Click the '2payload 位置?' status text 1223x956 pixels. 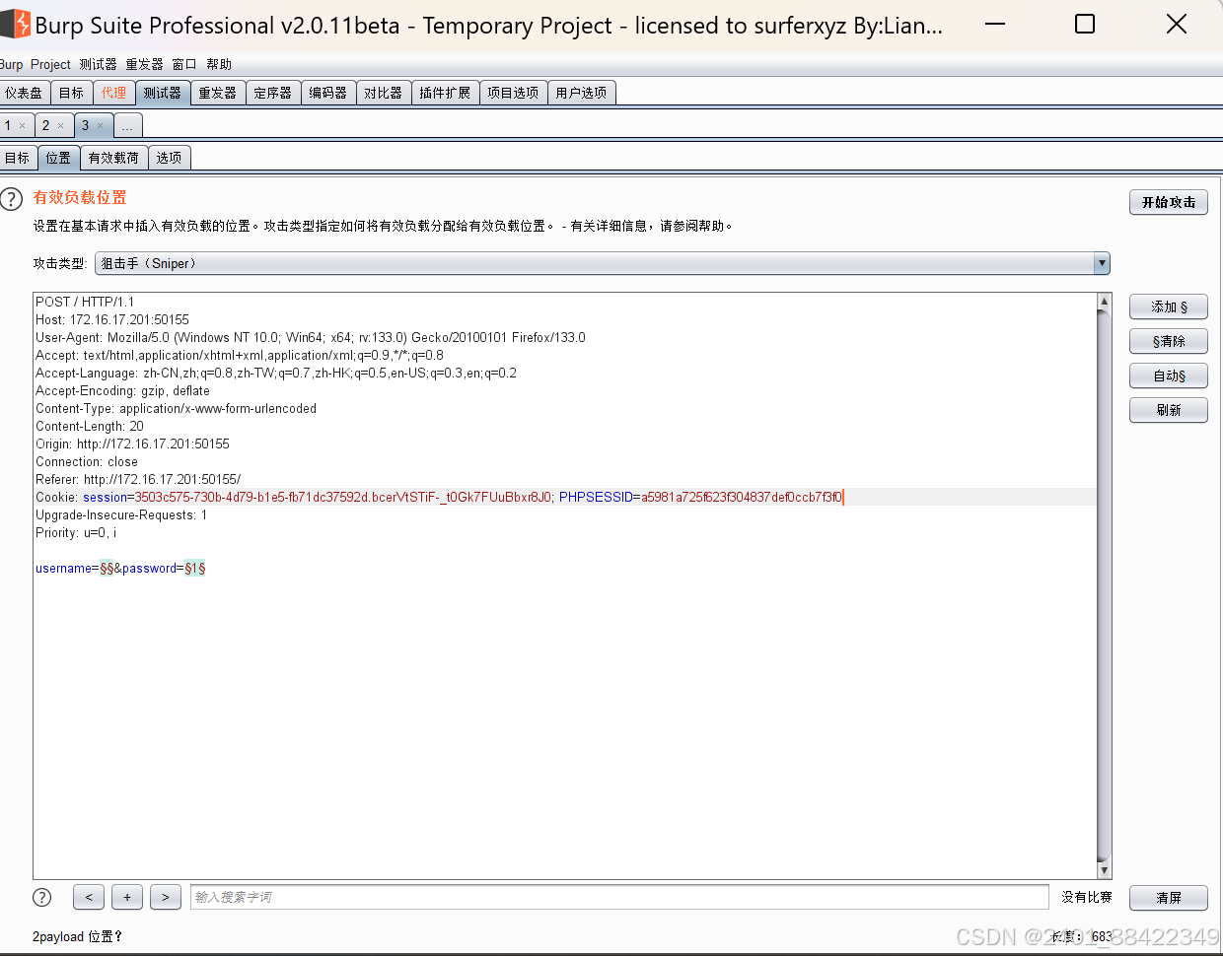coord(77,936)
